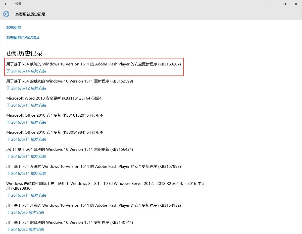
Task: Click 于 2016/5/6 成功安装 under KB3140741
Action: 25,229
